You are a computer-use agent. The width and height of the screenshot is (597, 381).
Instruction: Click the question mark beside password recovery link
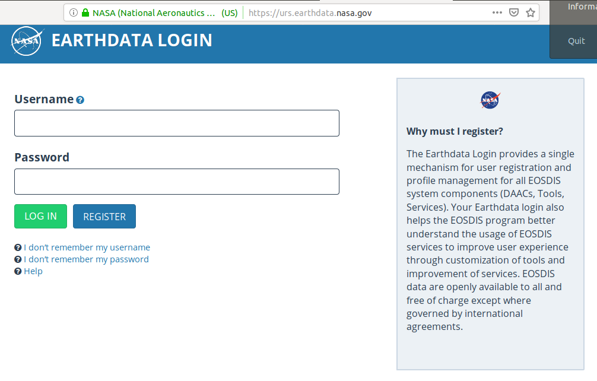click(17, 259)
